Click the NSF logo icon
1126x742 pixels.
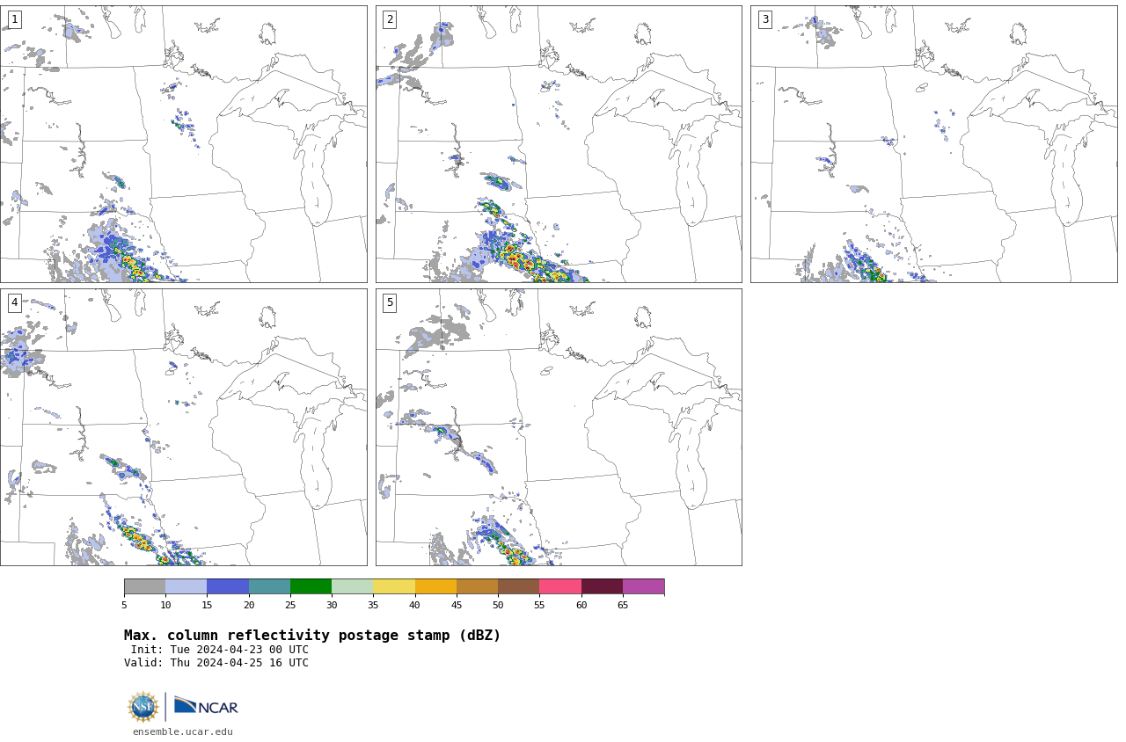coord(143,707)
